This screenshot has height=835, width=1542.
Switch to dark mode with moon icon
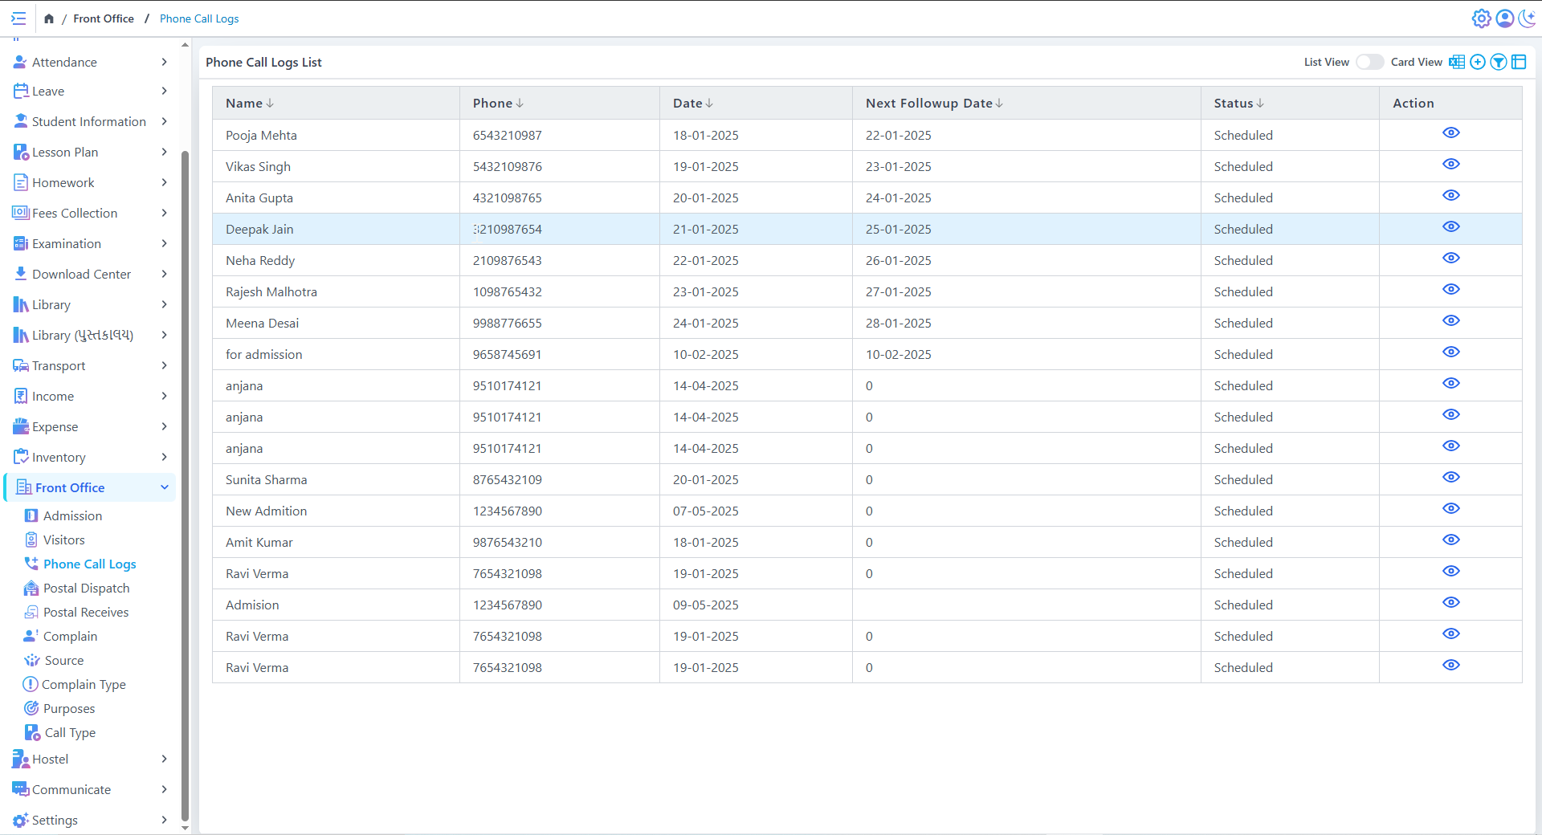(1527, 18)
